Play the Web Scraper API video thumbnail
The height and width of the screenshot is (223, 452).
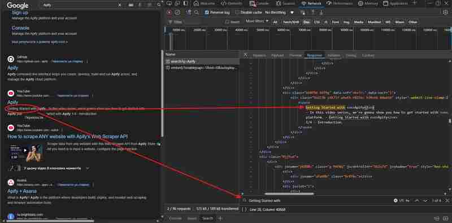click(x=26, y=152)
